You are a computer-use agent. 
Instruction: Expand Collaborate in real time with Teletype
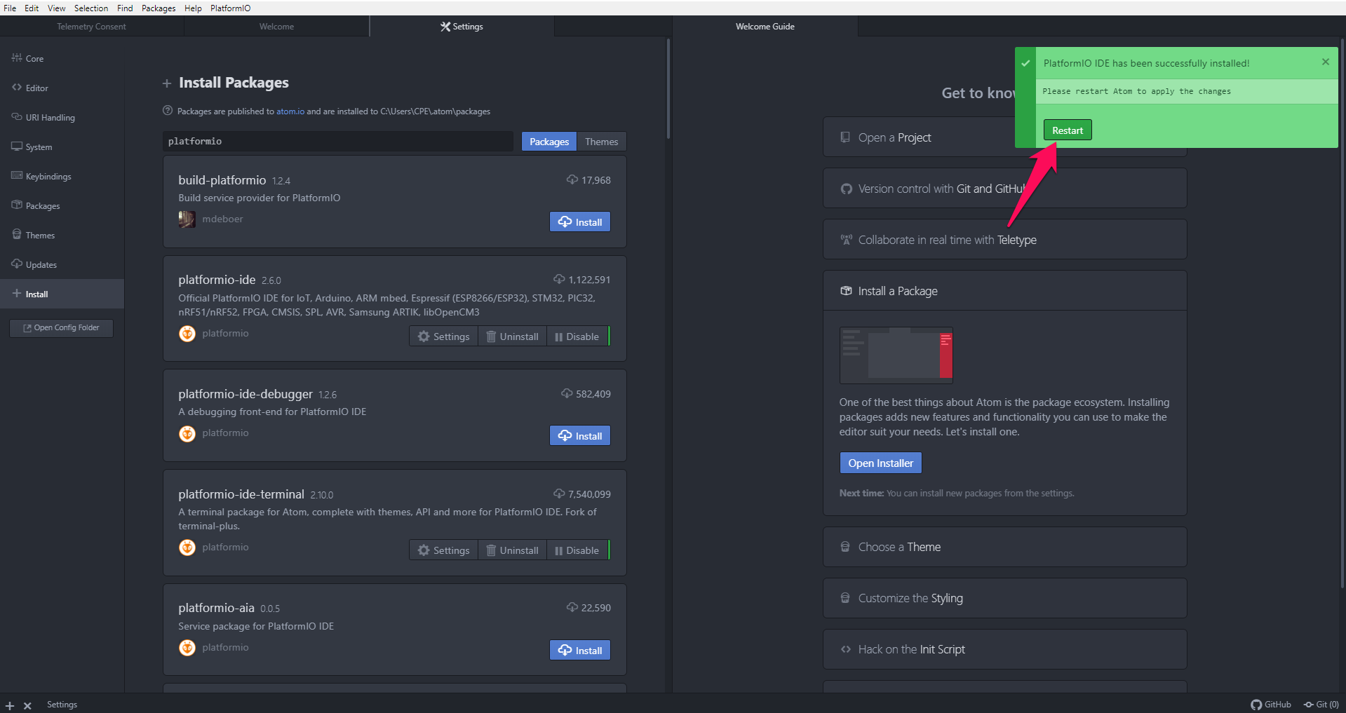tap(1004, 240)
